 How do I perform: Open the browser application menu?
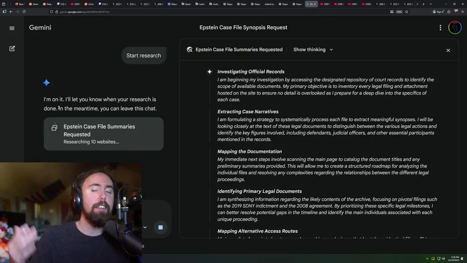(462, 12)
